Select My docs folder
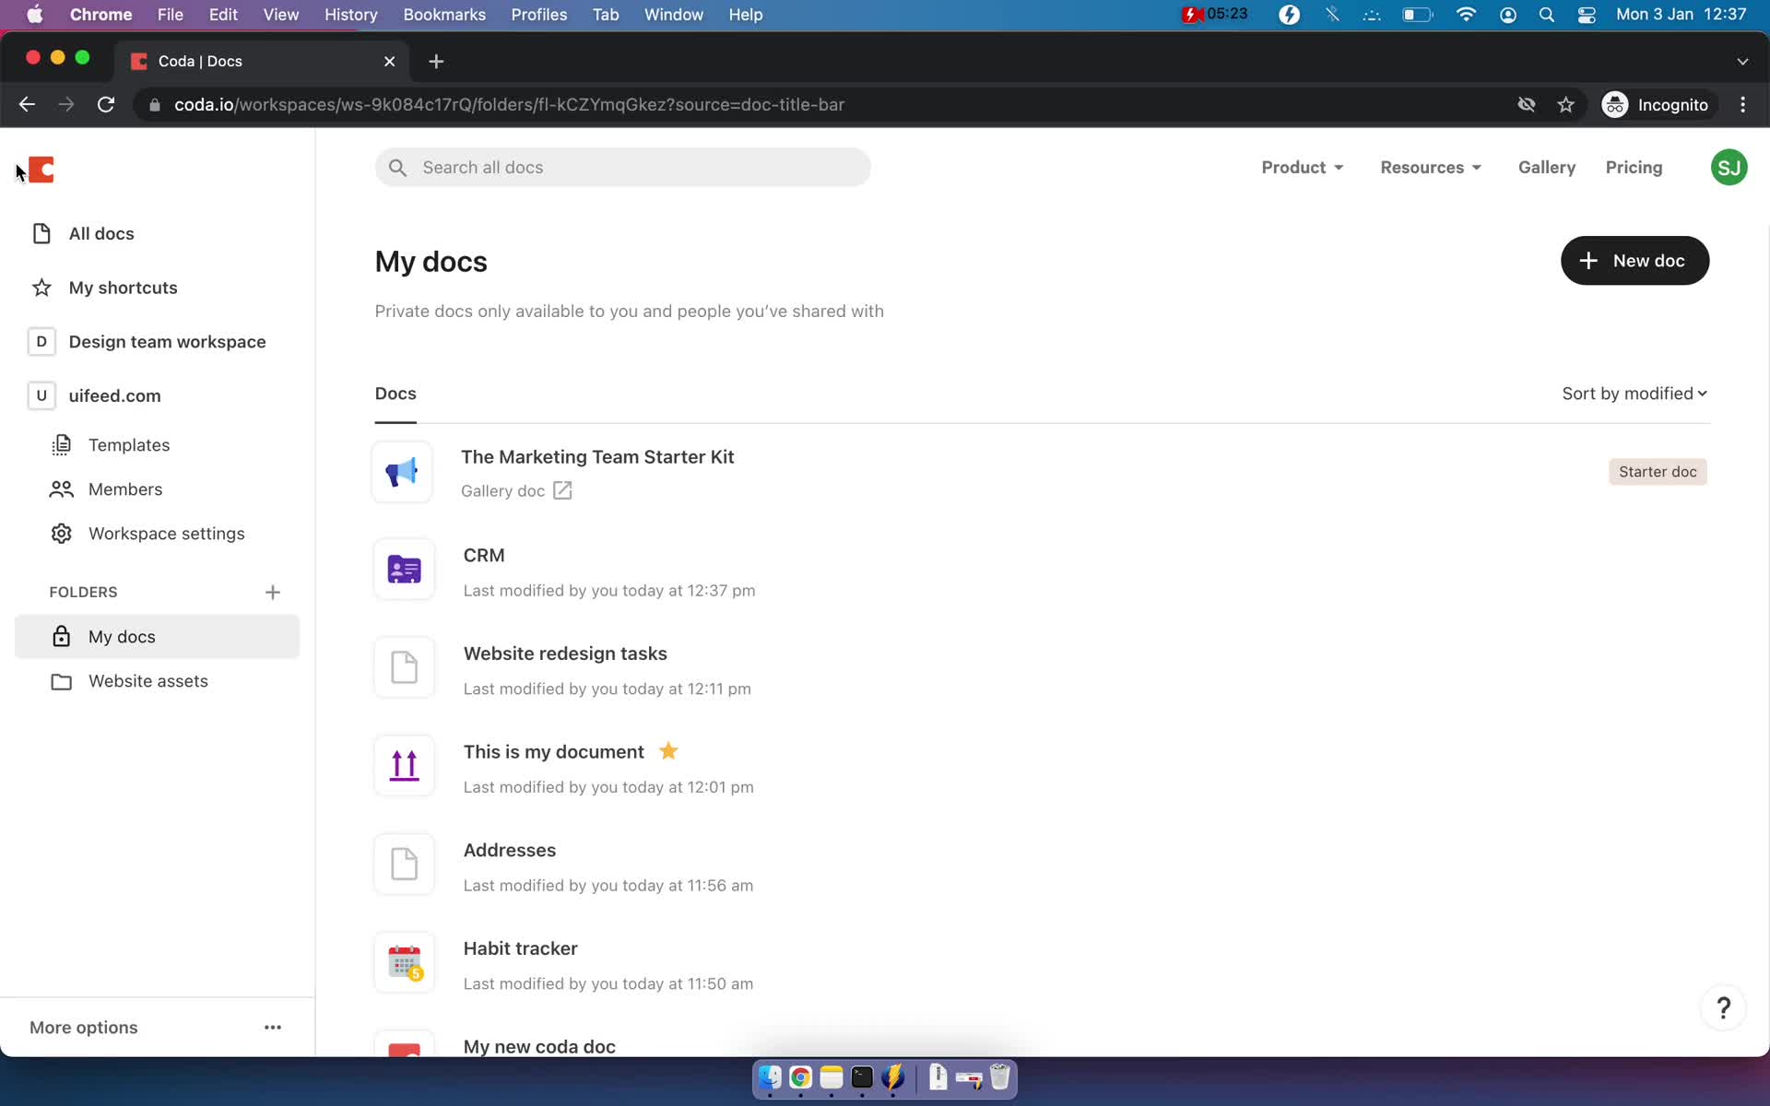The image size is (1770, 1106). point(157,637)
